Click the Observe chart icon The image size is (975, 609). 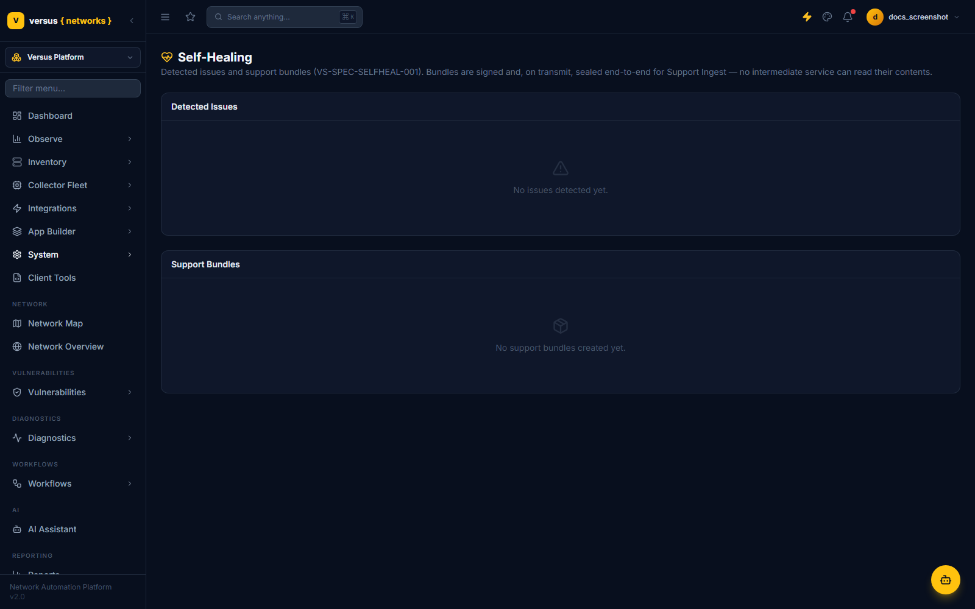17,139
